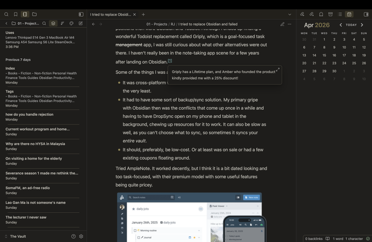Open the file explorer folder icon
This screenshot has width=372, height=242.
34,15
